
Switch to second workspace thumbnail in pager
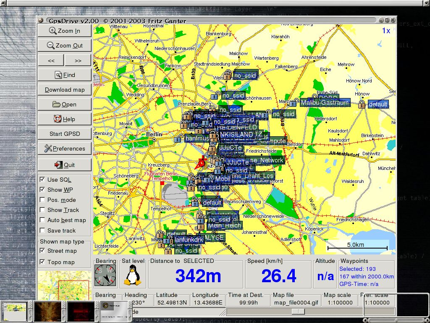[x=48, y=311]
